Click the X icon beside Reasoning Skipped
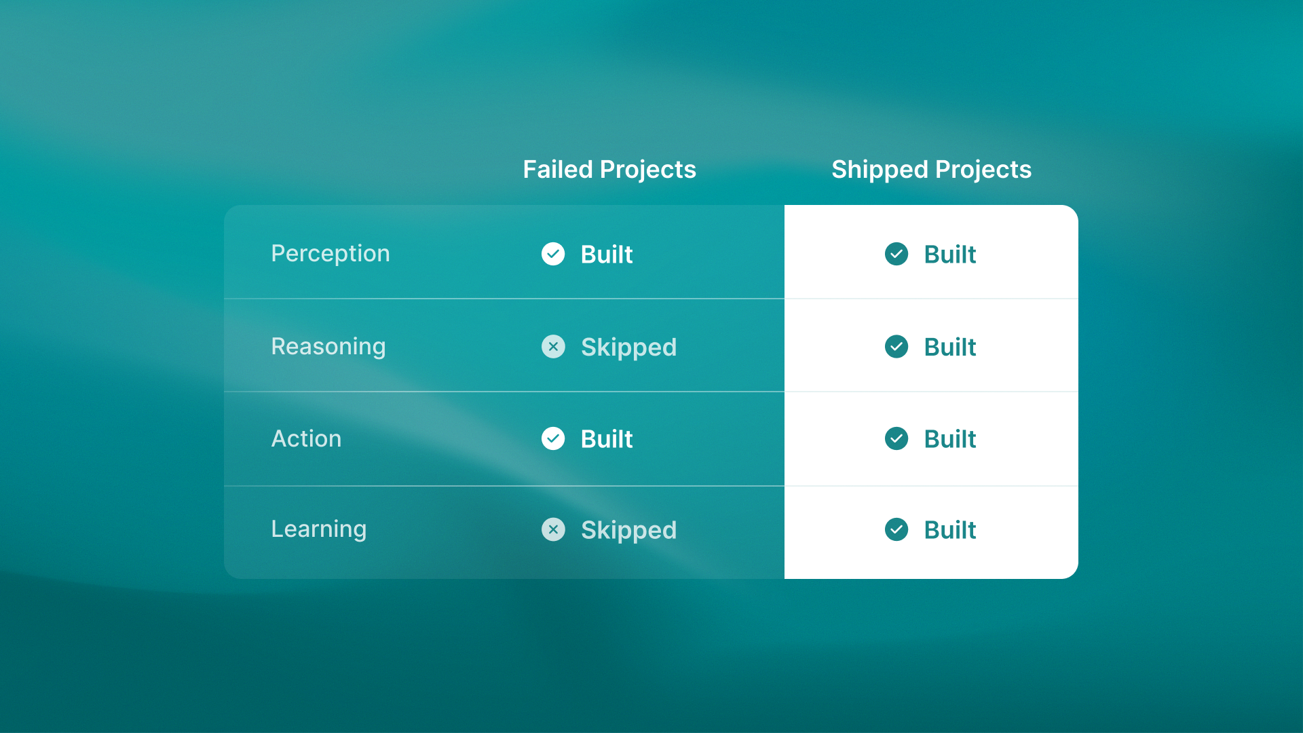Image resolution: width=1303 pixels, height=733 pixels. [553, 346]
